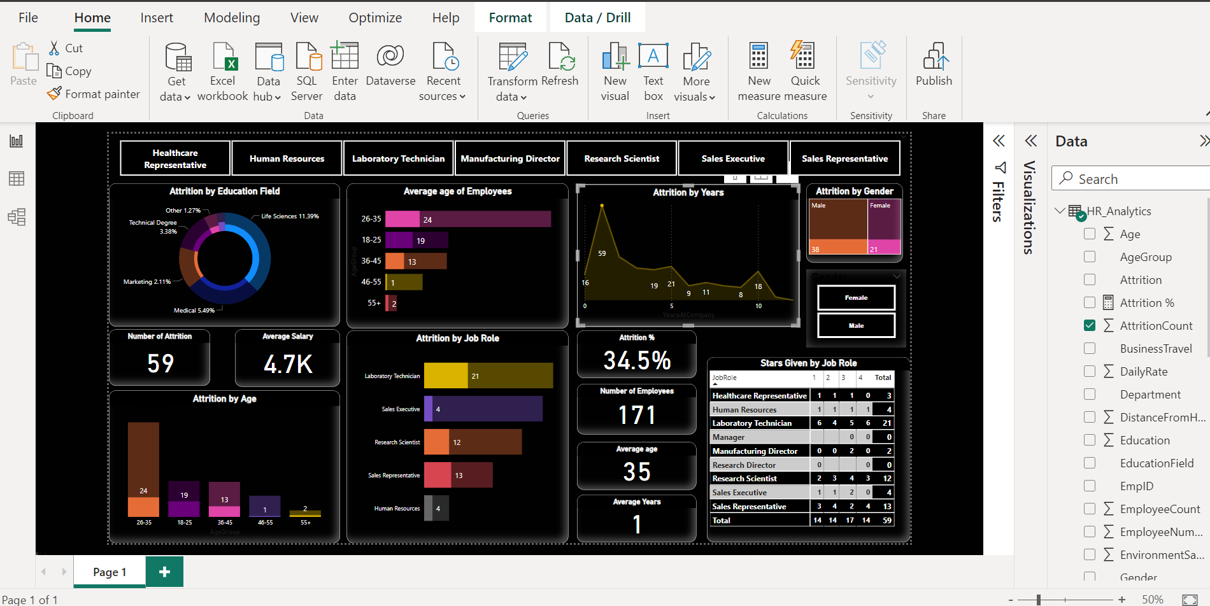Switch to Table view in left sidebar
1210x606 pixels.
tap(16, 179)
